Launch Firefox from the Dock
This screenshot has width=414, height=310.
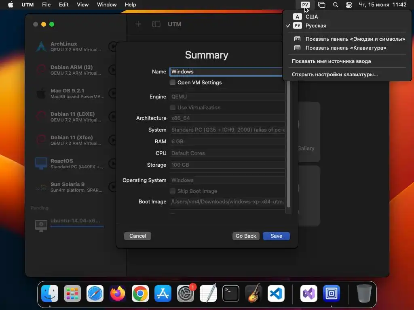coord(118,293)
